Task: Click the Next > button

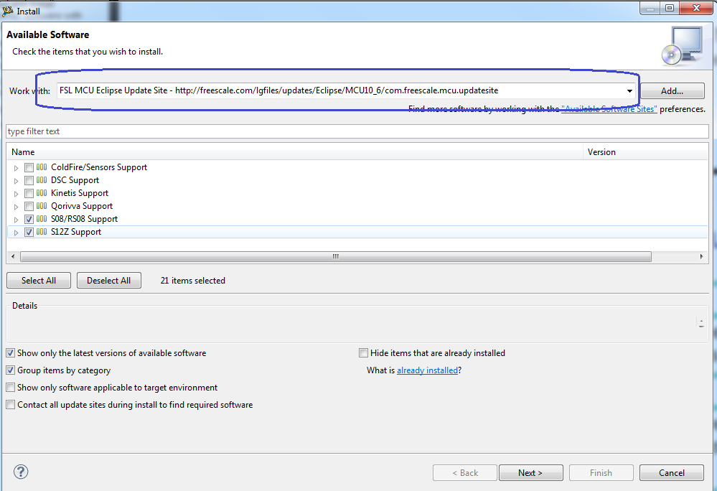Action: (x=530, y=473)
